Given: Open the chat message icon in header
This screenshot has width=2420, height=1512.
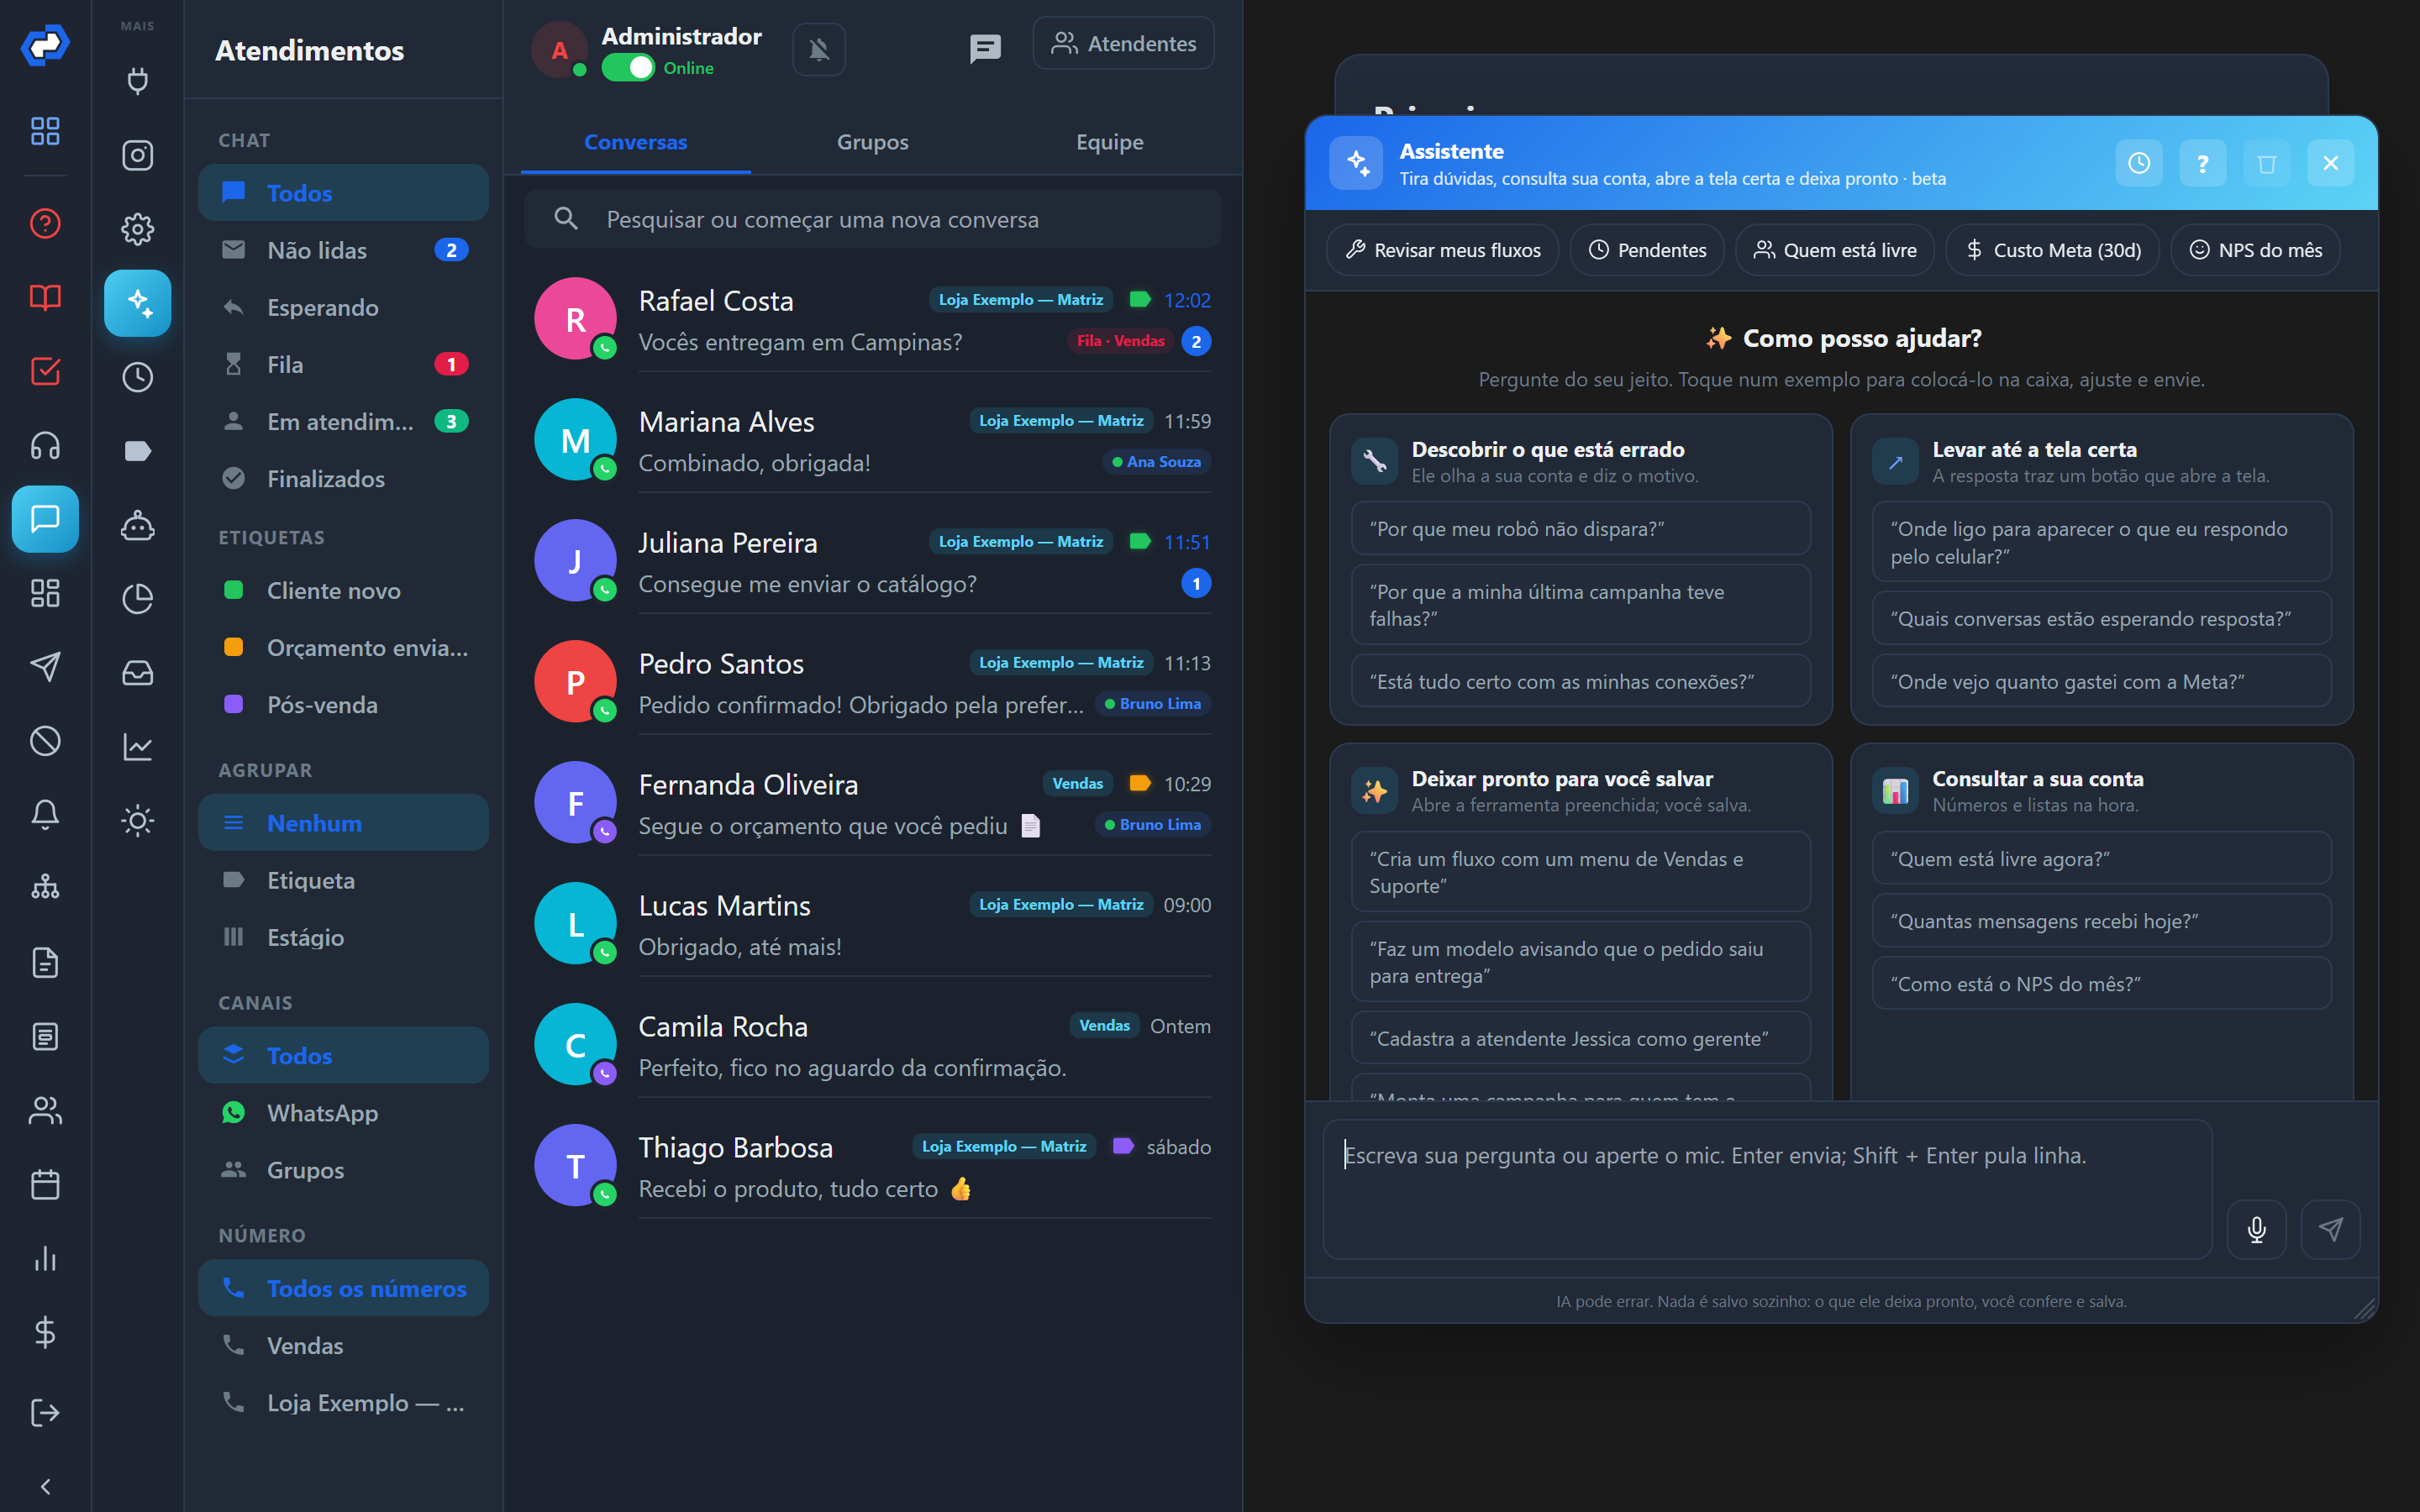Looking at the screenshot, I should coord(985,48).
